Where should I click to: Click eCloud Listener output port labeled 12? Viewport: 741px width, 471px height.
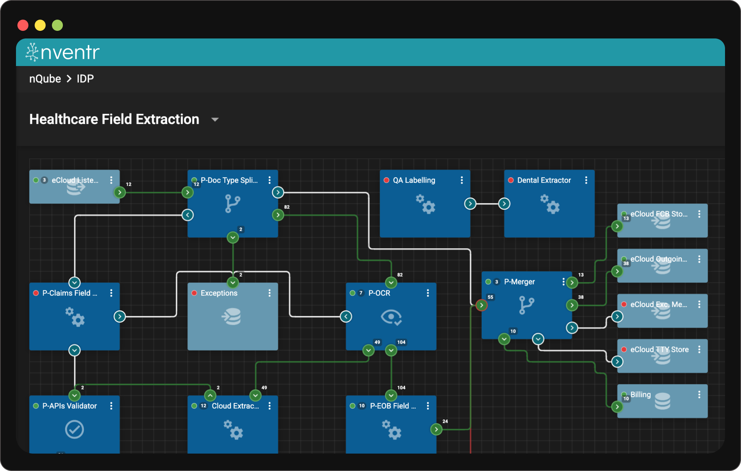tap(120, 192)
